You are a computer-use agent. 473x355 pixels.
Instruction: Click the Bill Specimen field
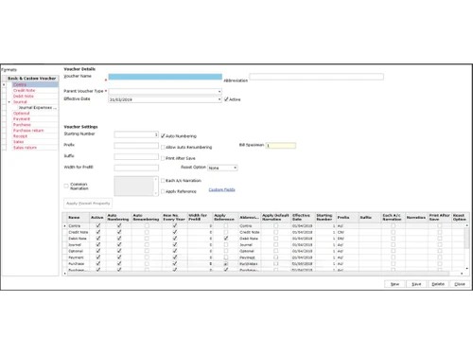coord(281,146)
